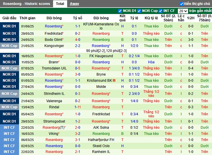This screenshot has width=212, height=155.
Task: Click the Rosenborg(T)* team on 22/03/25
Action: click(54, 128)
